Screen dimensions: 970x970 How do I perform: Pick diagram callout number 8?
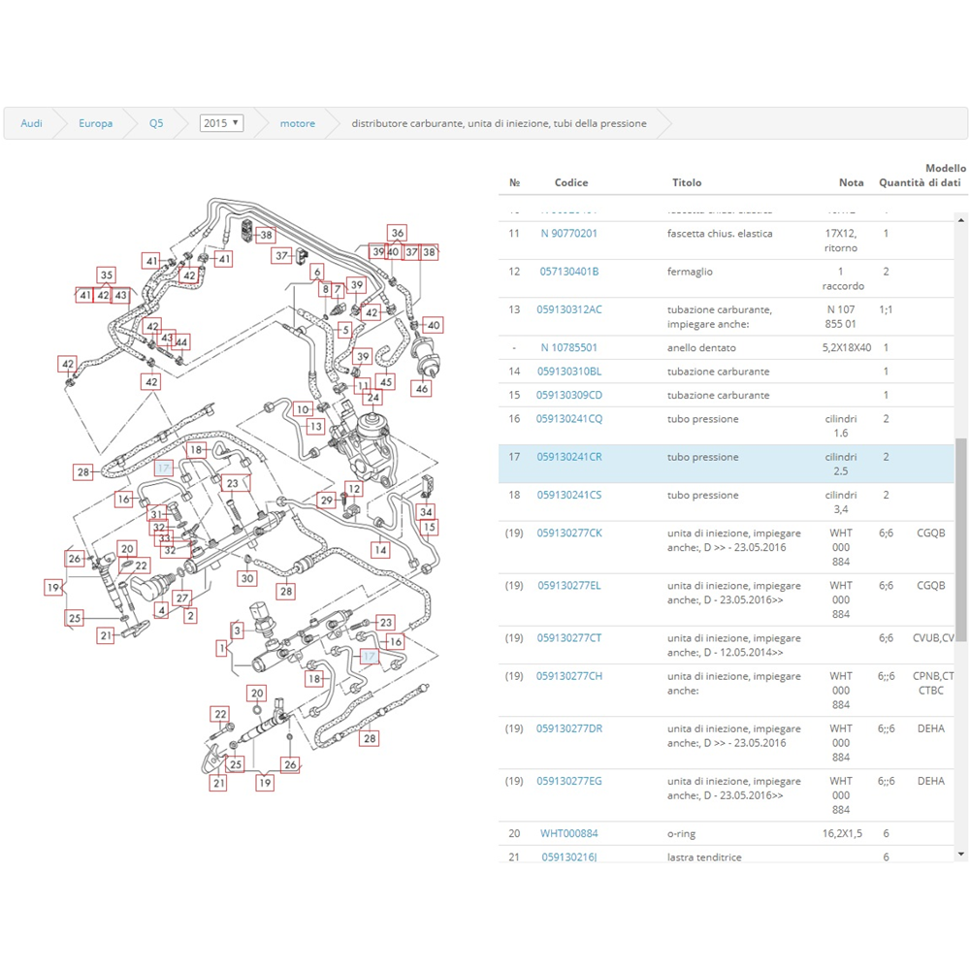point(325,289)
